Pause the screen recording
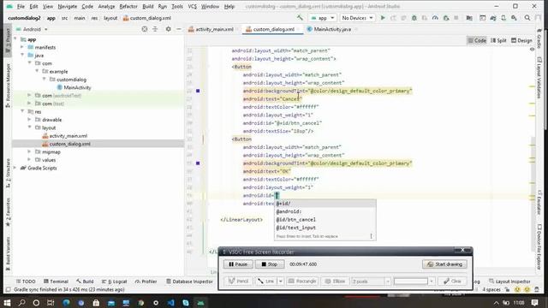The height and width of the screenshot is (308, 548). click(238, 264)
